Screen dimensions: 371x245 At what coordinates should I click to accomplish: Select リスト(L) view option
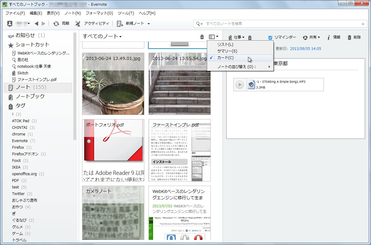[240, 45]
